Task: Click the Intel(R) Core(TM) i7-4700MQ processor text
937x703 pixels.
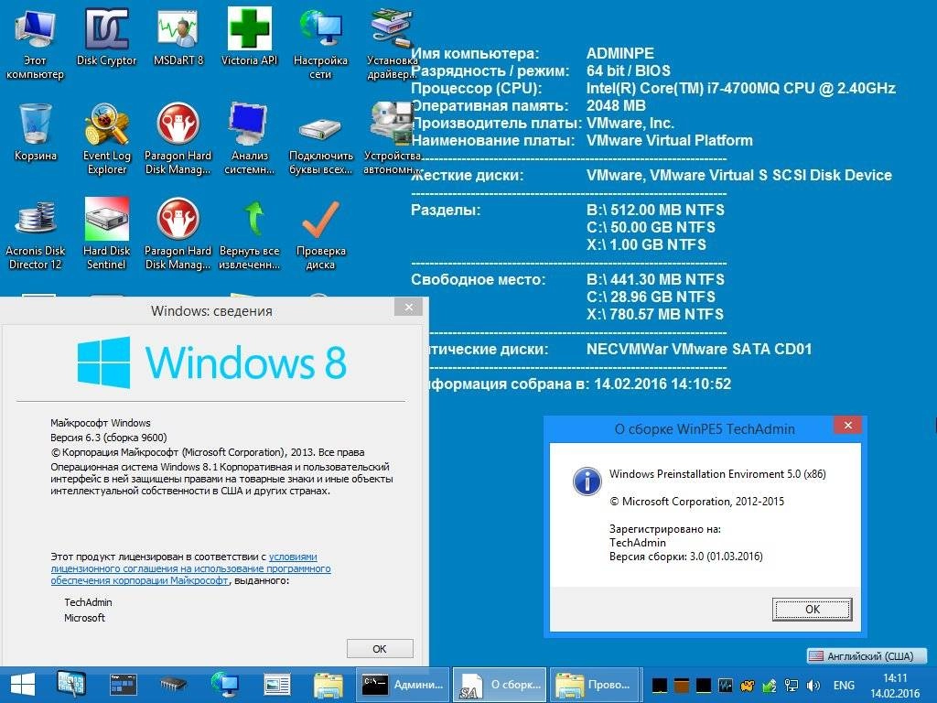Action: [x=740, y=89]
